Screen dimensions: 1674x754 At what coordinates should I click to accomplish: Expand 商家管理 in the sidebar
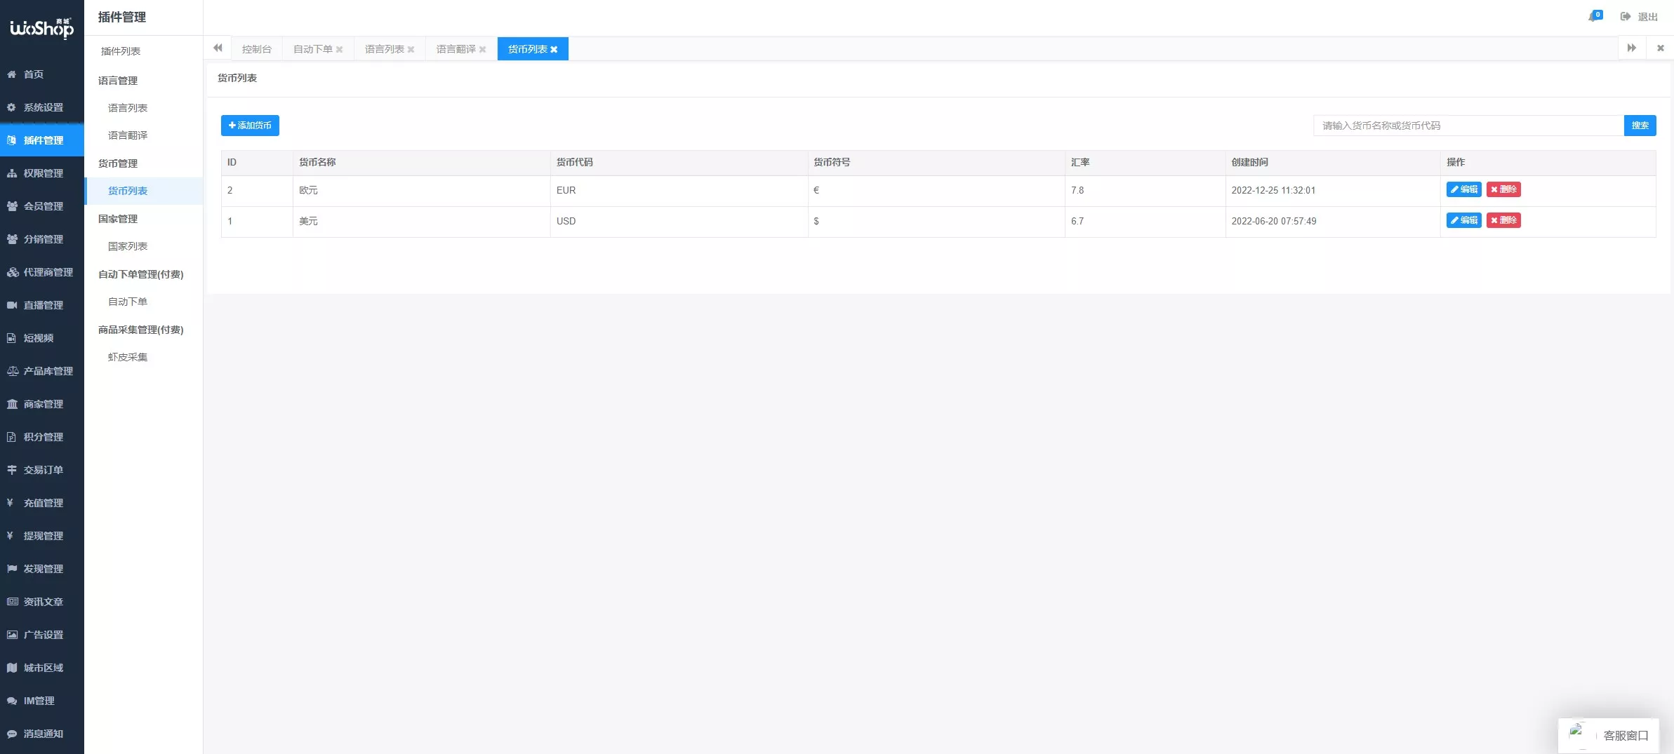pos(42,404)
